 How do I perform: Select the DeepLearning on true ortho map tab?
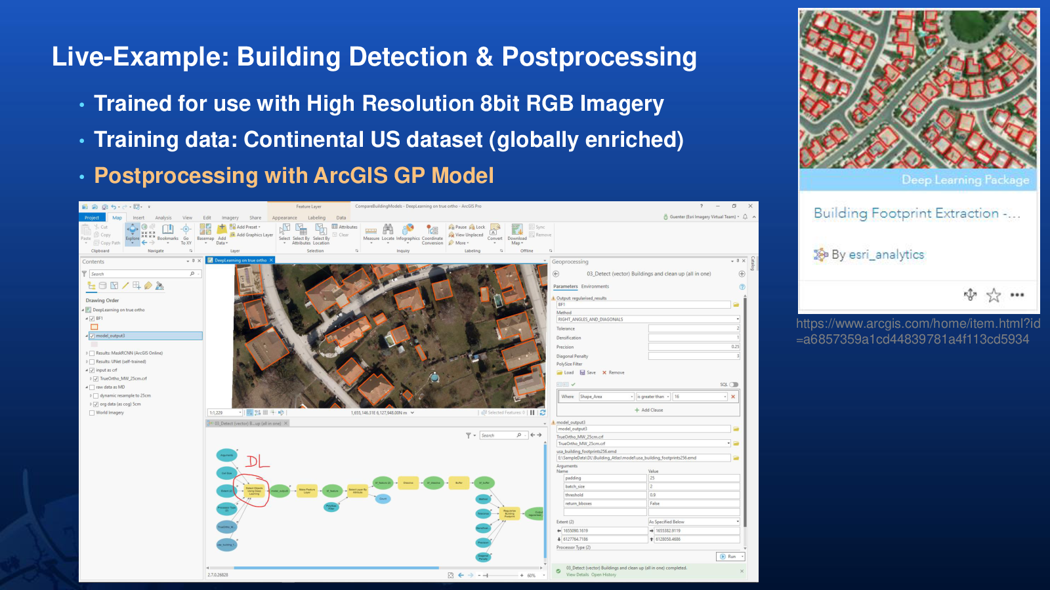click(240, 260)
